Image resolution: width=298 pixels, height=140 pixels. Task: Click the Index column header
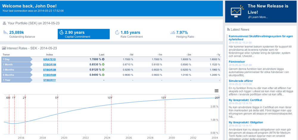(x=49, y=55)
